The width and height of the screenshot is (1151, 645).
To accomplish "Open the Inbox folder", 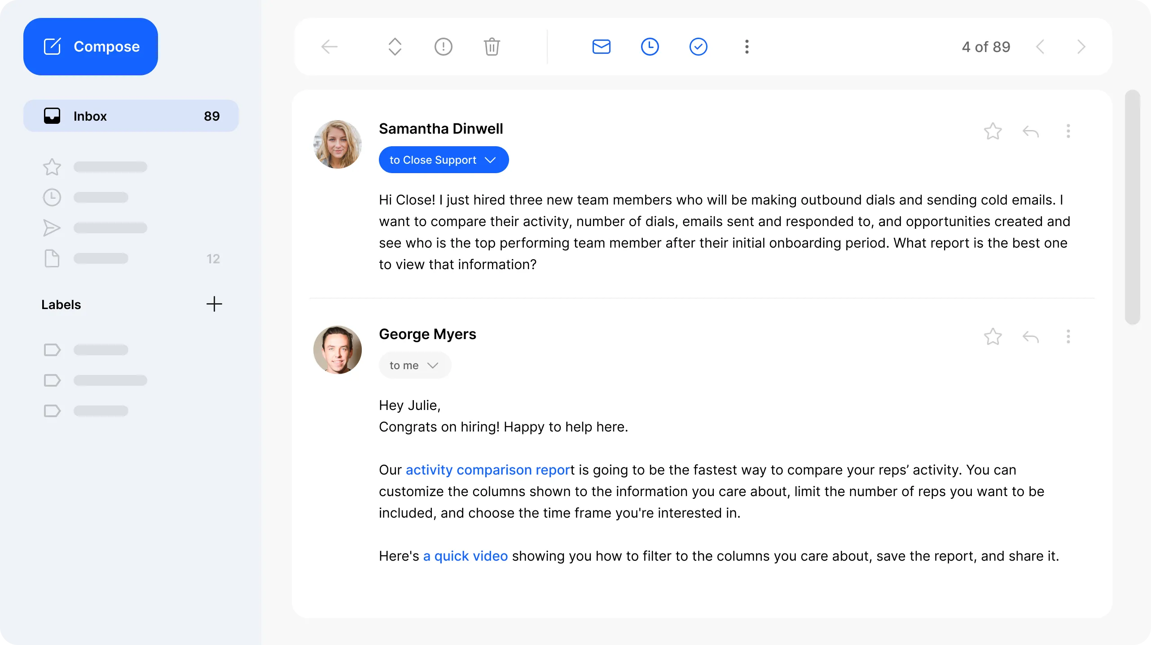I will pyautogui.click(x=131, y=116).
